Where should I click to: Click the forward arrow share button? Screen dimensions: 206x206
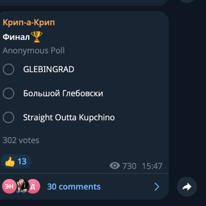click(187, 187)
